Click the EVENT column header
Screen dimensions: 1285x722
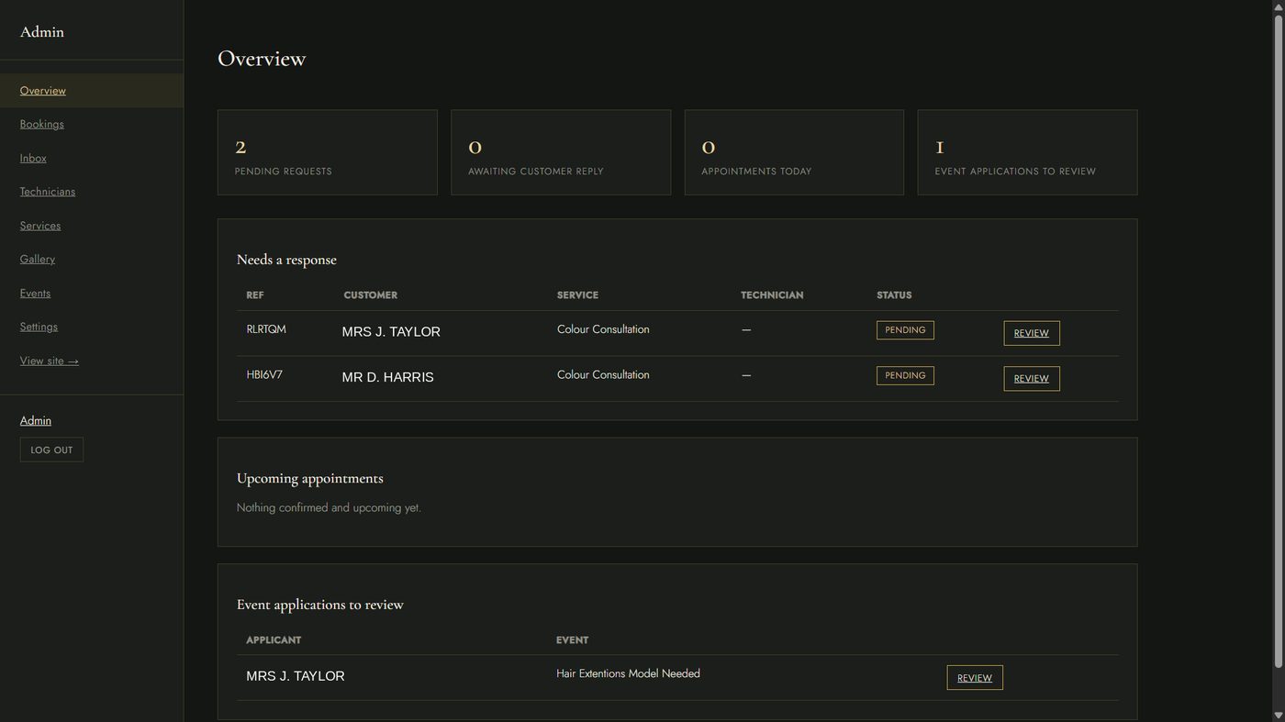coord(573,640)
